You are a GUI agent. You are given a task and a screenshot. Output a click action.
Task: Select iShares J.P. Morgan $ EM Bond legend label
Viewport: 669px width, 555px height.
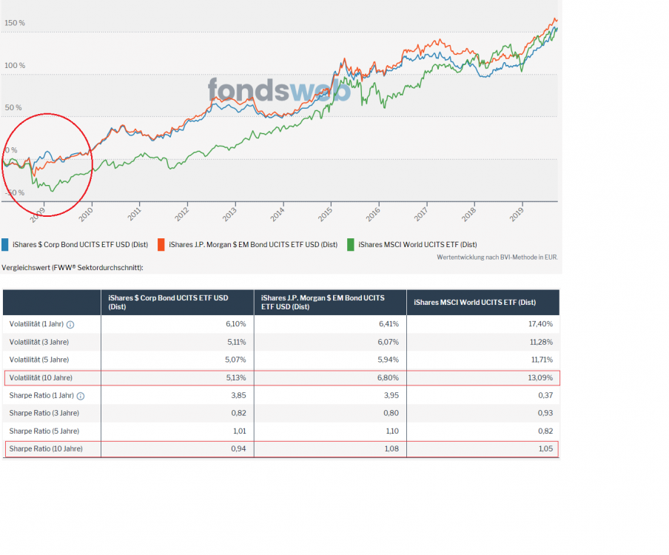click(252, 244)
